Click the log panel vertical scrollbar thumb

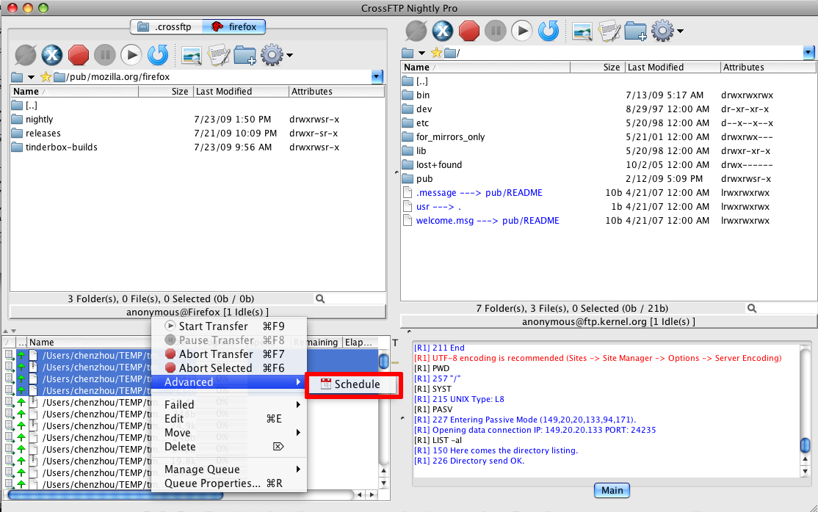806,445
